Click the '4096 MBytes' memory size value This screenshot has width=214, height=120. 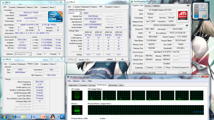tap(20, 72)
